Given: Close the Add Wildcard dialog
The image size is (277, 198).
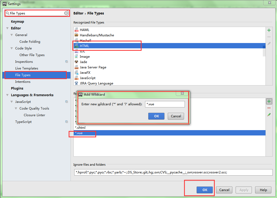Looking at the screenshot, I should 182,93.
